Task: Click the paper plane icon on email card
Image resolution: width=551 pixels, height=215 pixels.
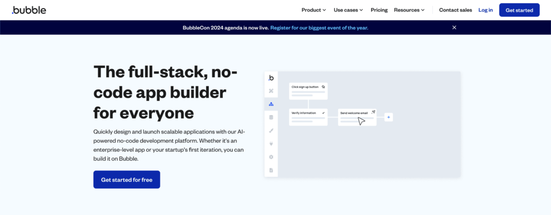Action: coord(373,113)
